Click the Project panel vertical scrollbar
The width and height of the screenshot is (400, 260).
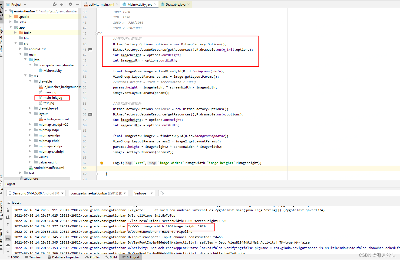click(x=80, y=69)
